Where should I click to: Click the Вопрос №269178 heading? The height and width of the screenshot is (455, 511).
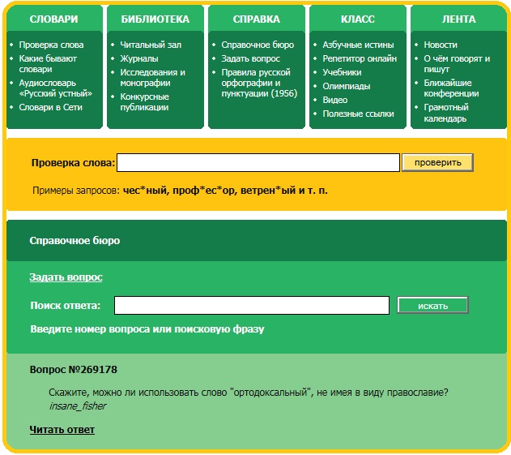(74, 370)
